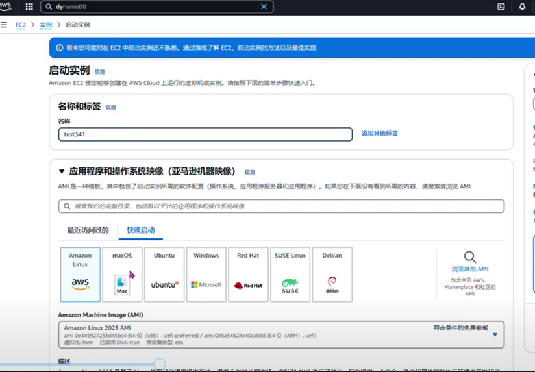The image size is (535, 372).
Task: Go to EC2 breadcrumb link
Action: 21,25
